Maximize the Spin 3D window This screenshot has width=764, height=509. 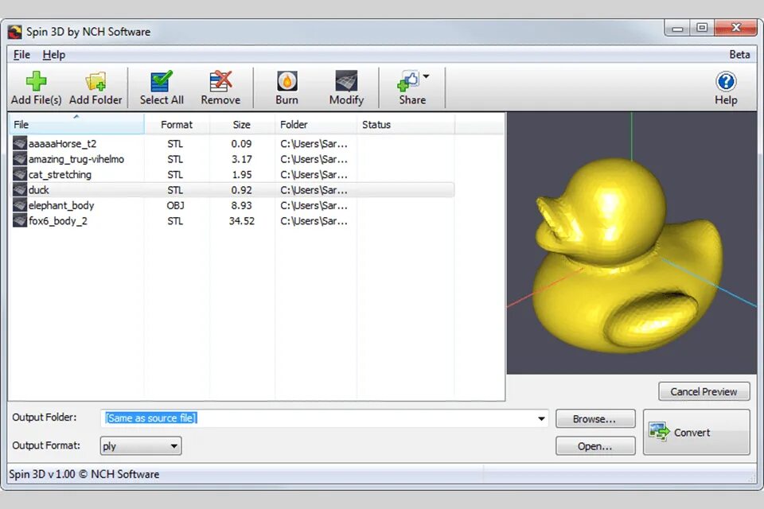702,29
